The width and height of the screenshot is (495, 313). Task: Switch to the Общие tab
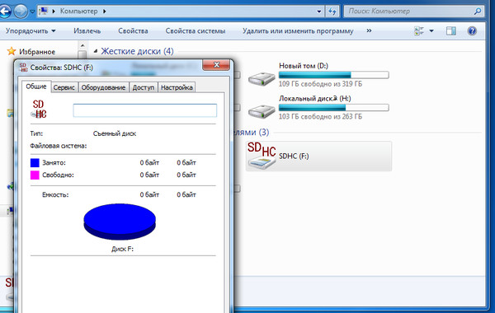click(x=36, y=86)
